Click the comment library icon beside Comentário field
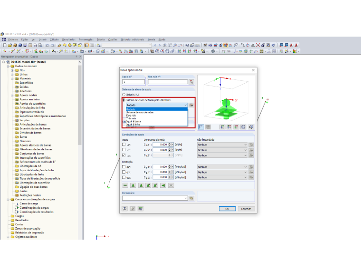This screenshot has height=271, width=361. (x=191, y=198)
